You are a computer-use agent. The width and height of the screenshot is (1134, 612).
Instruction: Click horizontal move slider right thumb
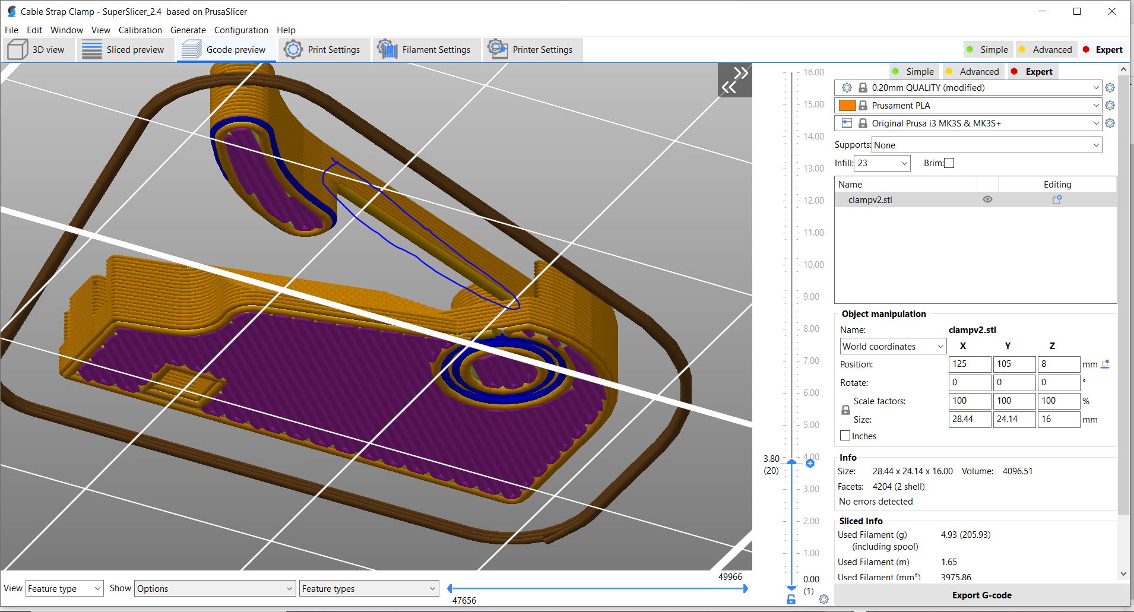coord(745,588)
